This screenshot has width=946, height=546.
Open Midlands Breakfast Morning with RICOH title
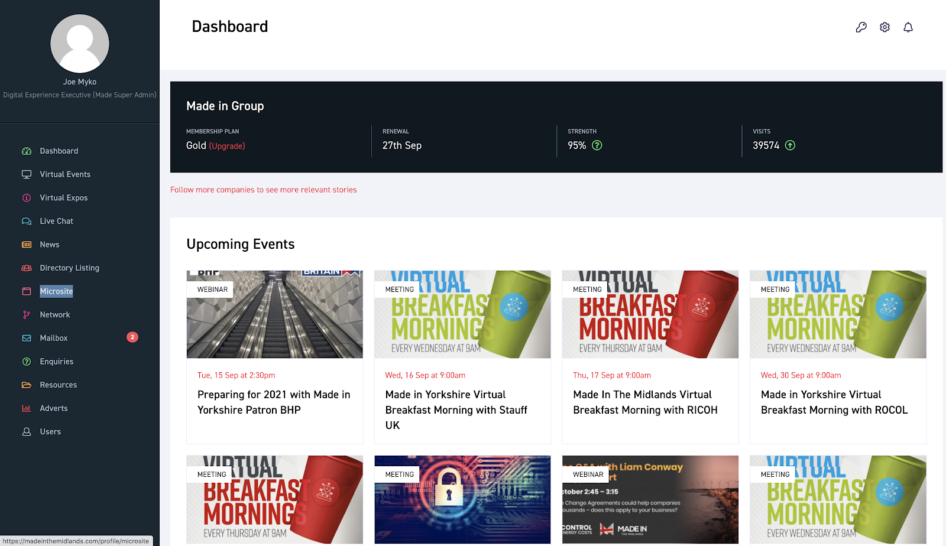tap(645, 402)
